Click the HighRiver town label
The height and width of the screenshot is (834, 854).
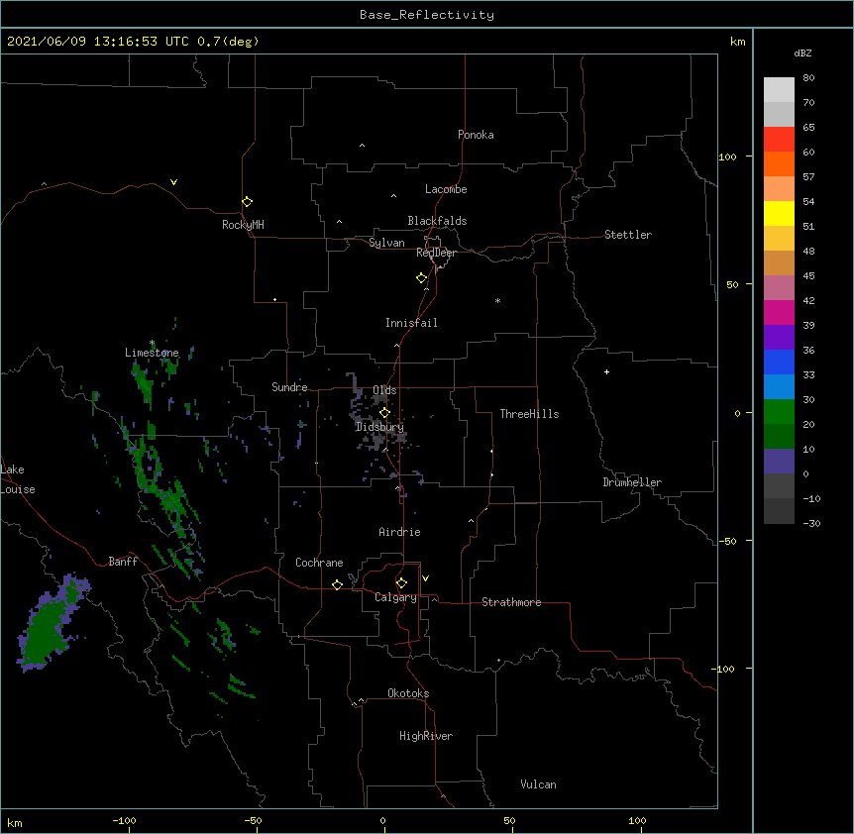pyautogui.click(x=426, y=736)
